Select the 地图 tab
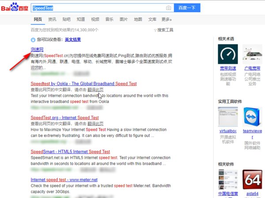 click(x=138, y=19)
